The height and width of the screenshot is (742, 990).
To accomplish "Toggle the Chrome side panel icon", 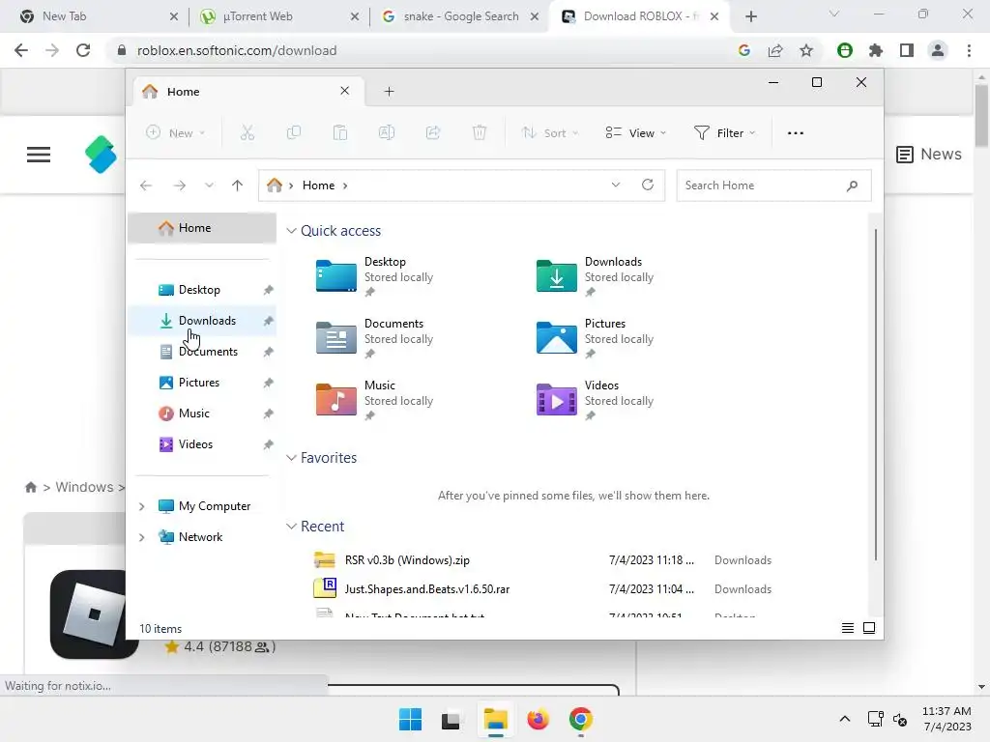I will [x=907, y=50].
